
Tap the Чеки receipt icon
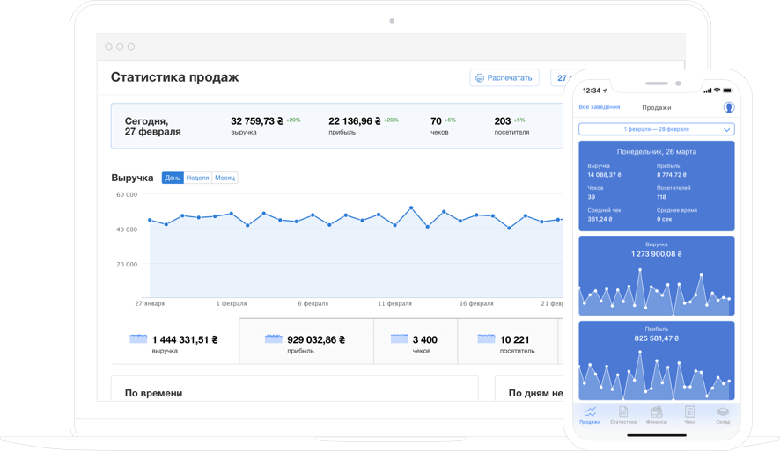(x=690, y=411)
